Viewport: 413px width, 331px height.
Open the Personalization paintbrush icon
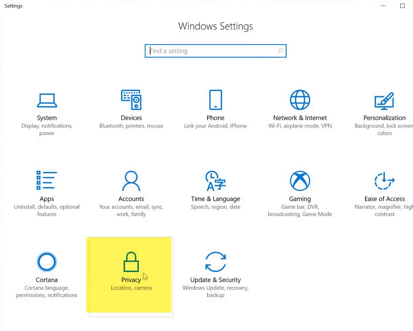click(x=384, y=101)
